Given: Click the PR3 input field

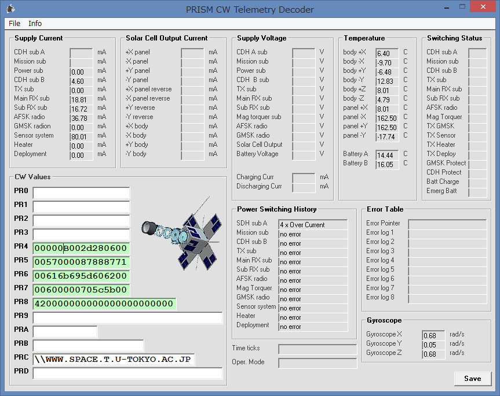Looking at the screenshot, I should click(x=81, y=234).
